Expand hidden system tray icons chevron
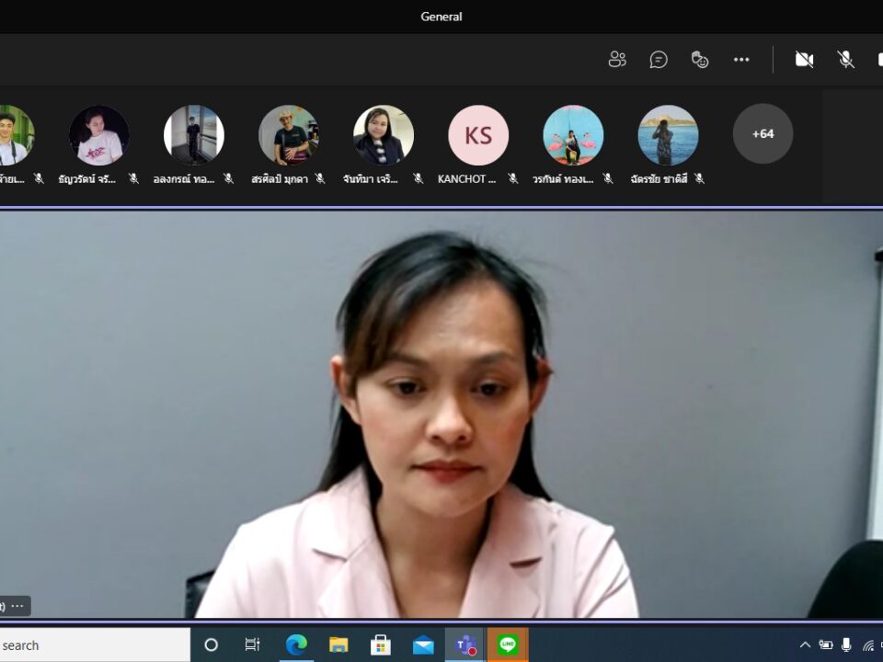 806,645
